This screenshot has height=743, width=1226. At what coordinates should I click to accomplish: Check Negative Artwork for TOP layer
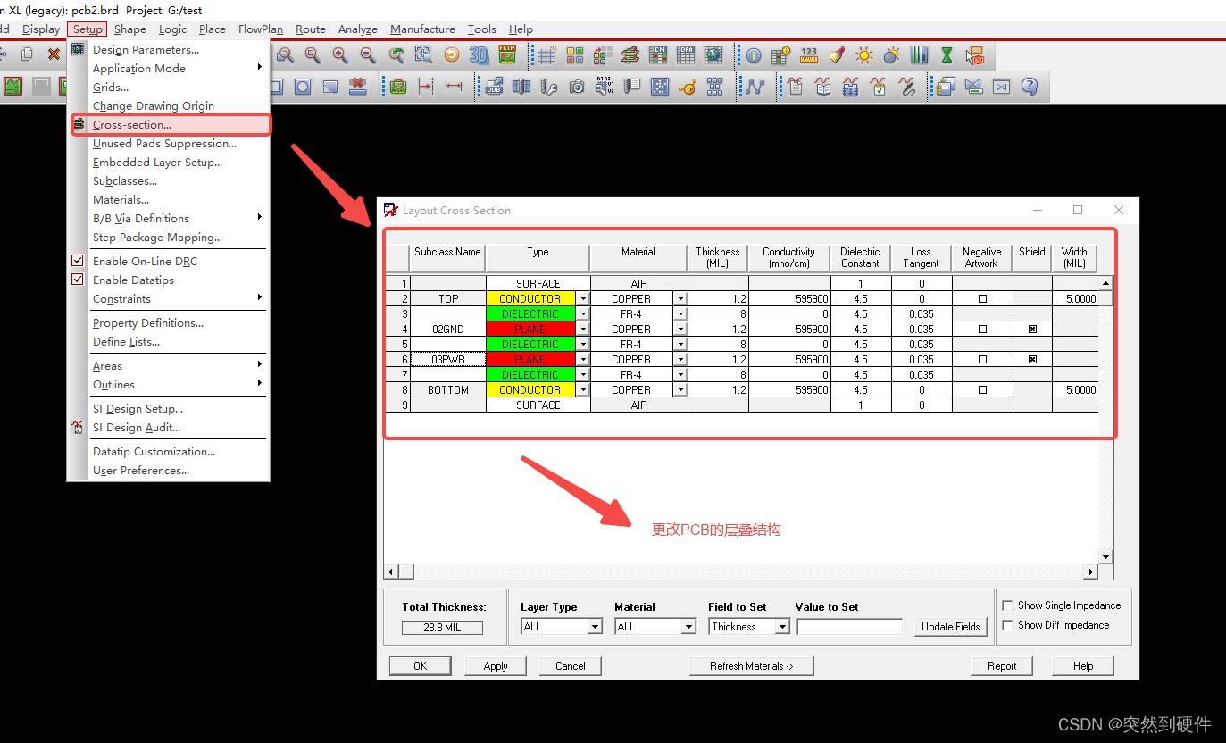click(x=982, y=299)
